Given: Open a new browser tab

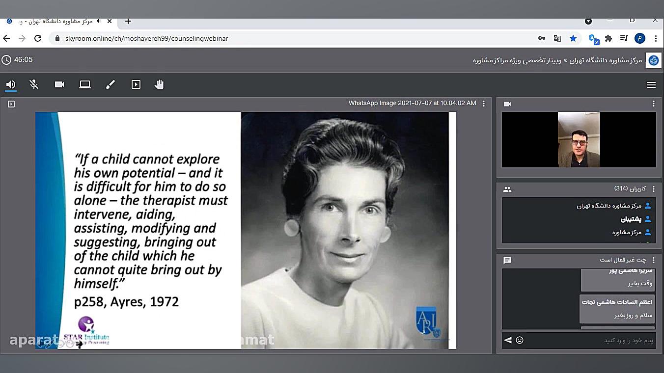Looking at the screenshot, I should point(128,21).
